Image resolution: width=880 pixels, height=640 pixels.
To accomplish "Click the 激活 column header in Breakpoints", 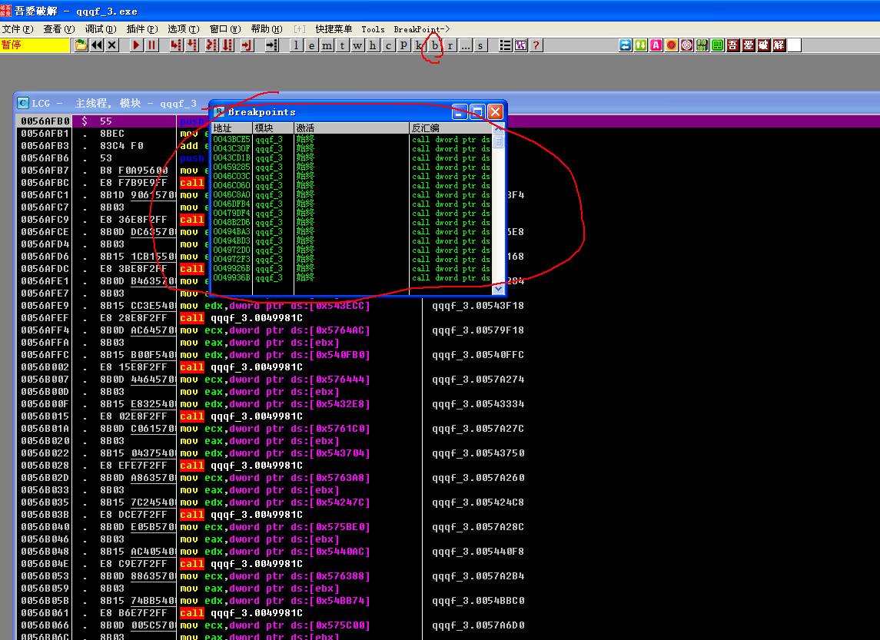I will pyautogui.click(x=352, y=128).
